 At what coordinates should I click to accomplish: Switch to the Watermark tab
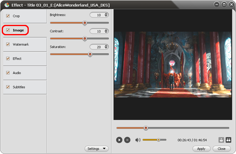coord(25,44)
